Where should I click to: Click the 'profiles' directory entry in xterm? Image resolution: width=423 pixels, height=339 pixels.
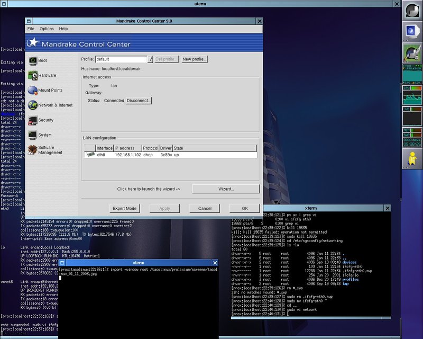(351, 280)
